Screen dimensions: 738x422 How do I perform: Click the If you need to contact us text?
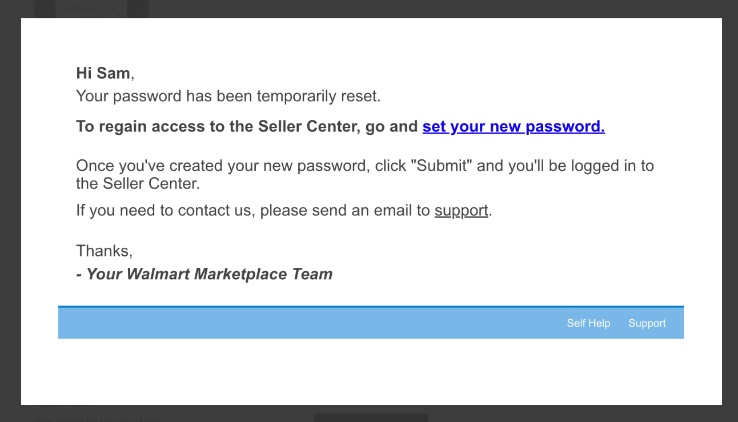tap(253, 211)
